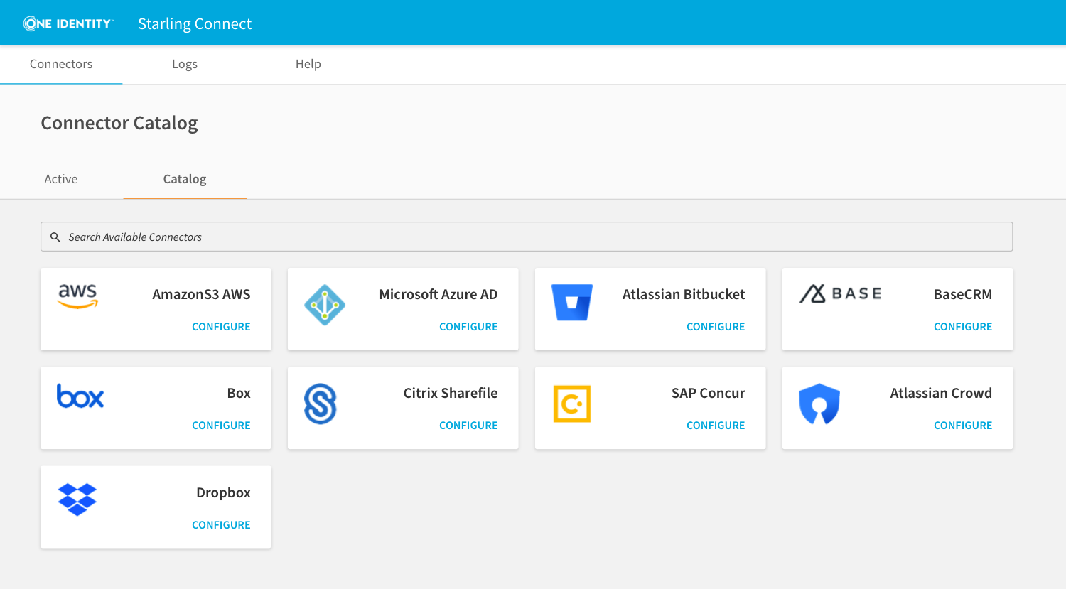Configure the Atlassian Crowd connector
The image size is (1066, 589).
[x=963, y=426]
